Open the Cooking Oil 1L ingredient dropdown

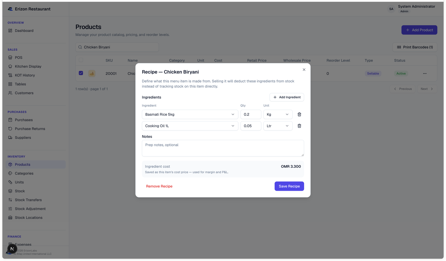(x=190, y=126)
